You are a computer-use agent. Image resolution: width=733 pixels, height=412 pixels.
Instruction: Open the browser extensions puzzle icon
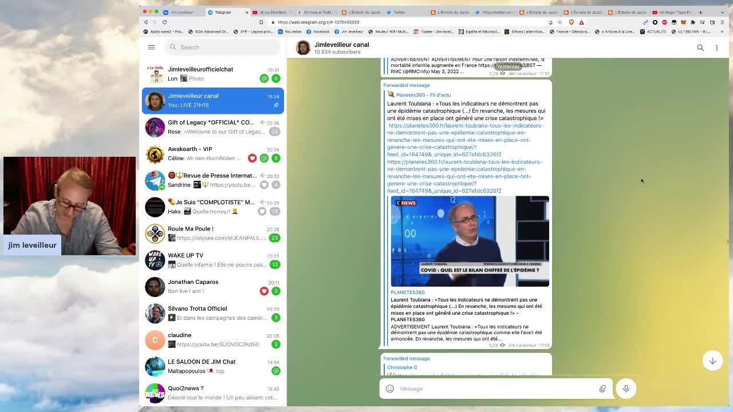(693, 22)
